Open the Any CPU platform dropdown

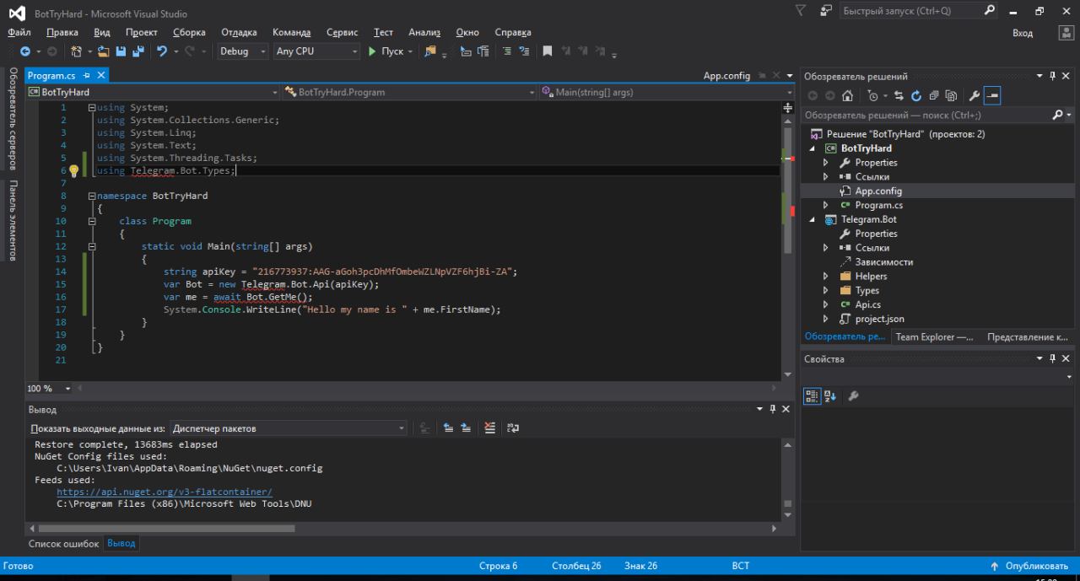click(316, 51)
